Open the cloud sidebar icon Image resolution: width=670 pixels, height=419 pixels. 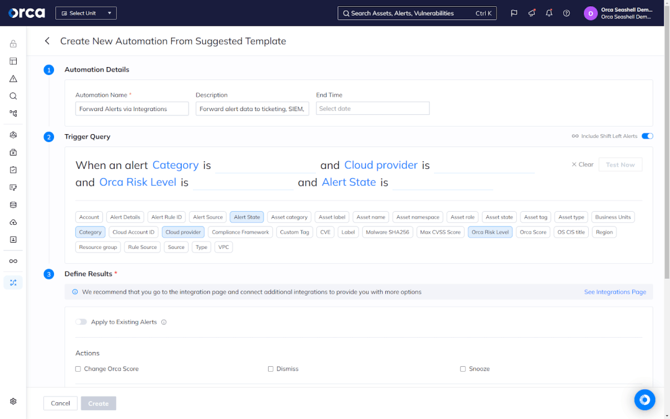[x=13, y=223]
